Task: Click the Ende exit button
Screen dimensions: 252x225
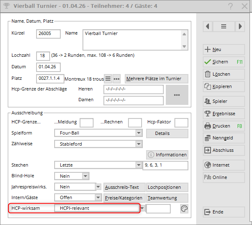Action: [224, 212]
